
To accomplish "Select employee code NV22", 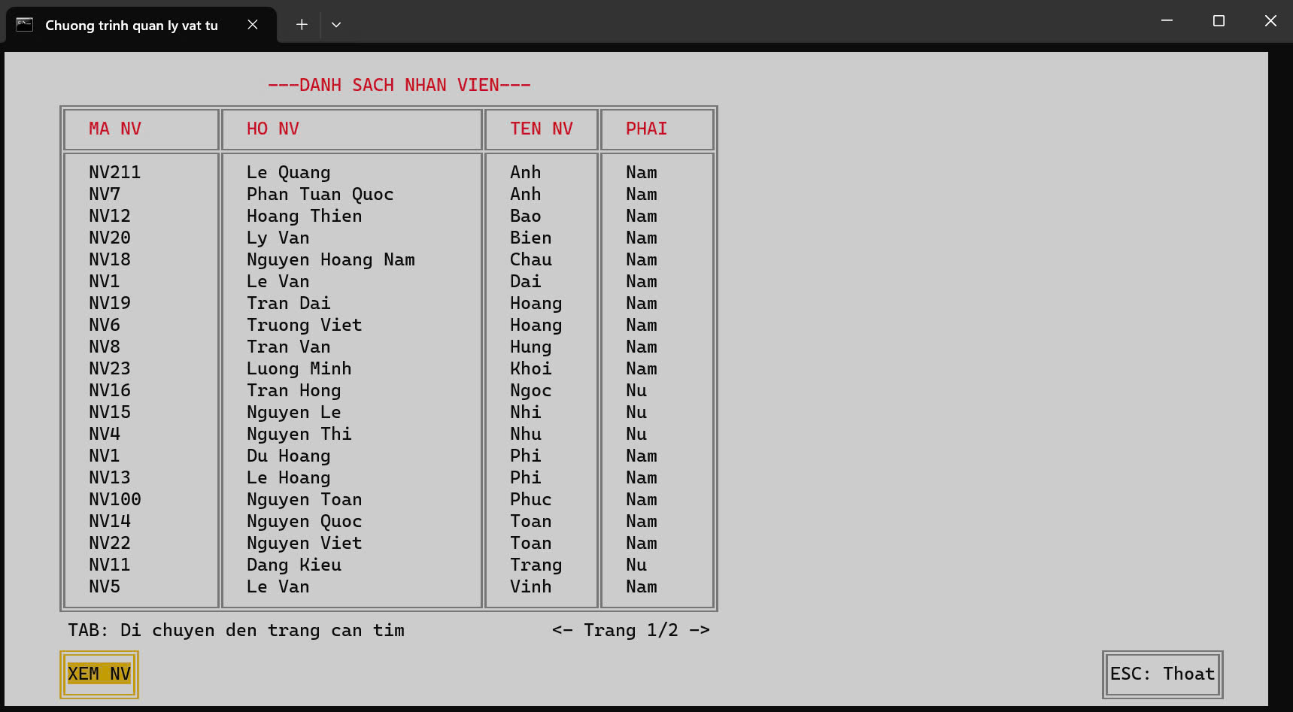I will tap(110, 544).
